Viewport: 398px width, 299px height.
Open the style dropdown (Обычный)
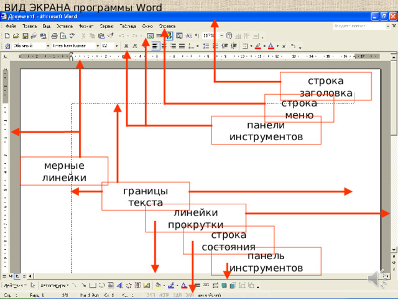(48, 46)
